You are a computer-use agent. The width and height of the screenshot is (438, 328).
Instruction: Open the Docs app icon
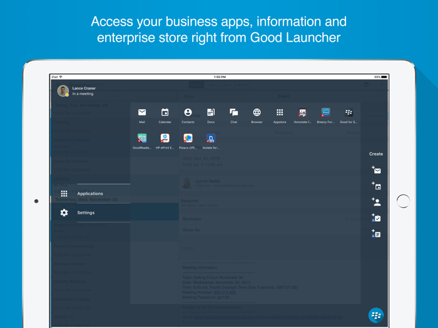tap(211, 112)
